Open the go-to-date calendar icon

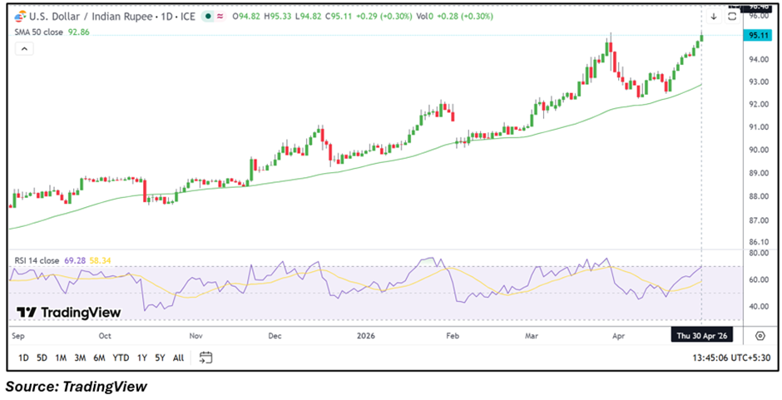[206, 358]
